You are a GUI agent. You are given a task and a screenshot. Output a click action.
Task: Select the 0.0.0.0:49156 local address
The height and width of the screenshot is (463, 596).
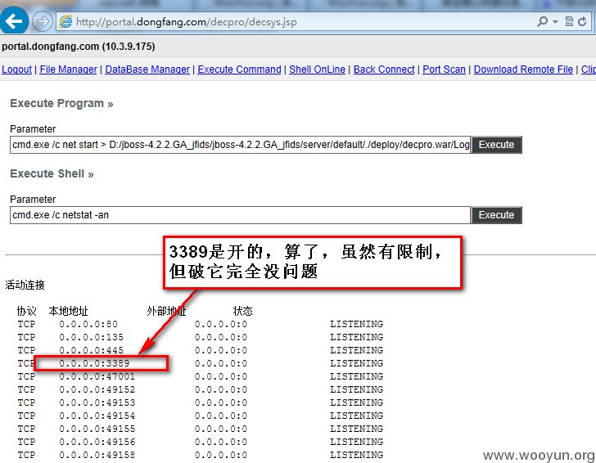click(x=97, y=442)
